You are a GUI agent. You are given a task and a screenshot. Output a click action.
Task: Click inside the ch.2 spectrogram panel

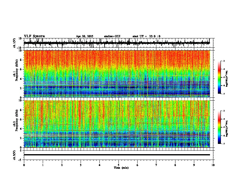(x=117, y=124)
